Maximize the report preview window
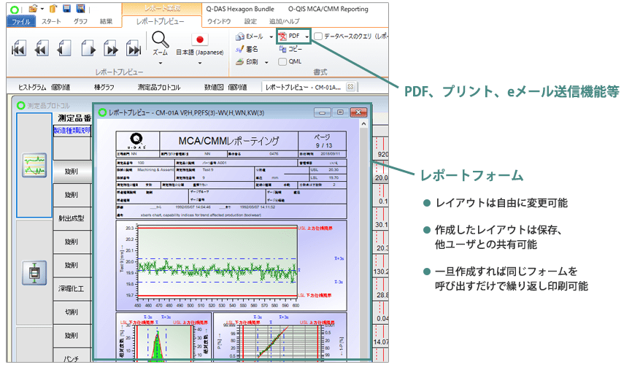 tap(341, 112)
